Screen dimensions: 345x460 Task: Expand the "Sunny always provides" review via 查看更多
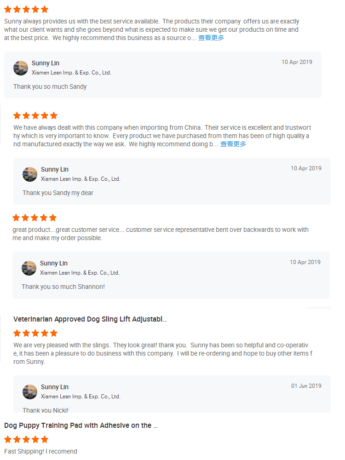pos(211,38)
